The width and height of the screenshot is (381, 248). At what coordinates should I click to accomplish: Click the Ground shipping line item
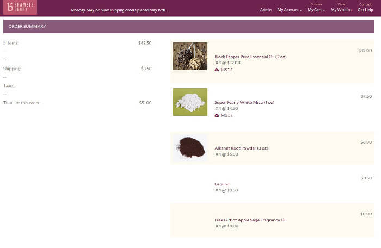(222, 184)
